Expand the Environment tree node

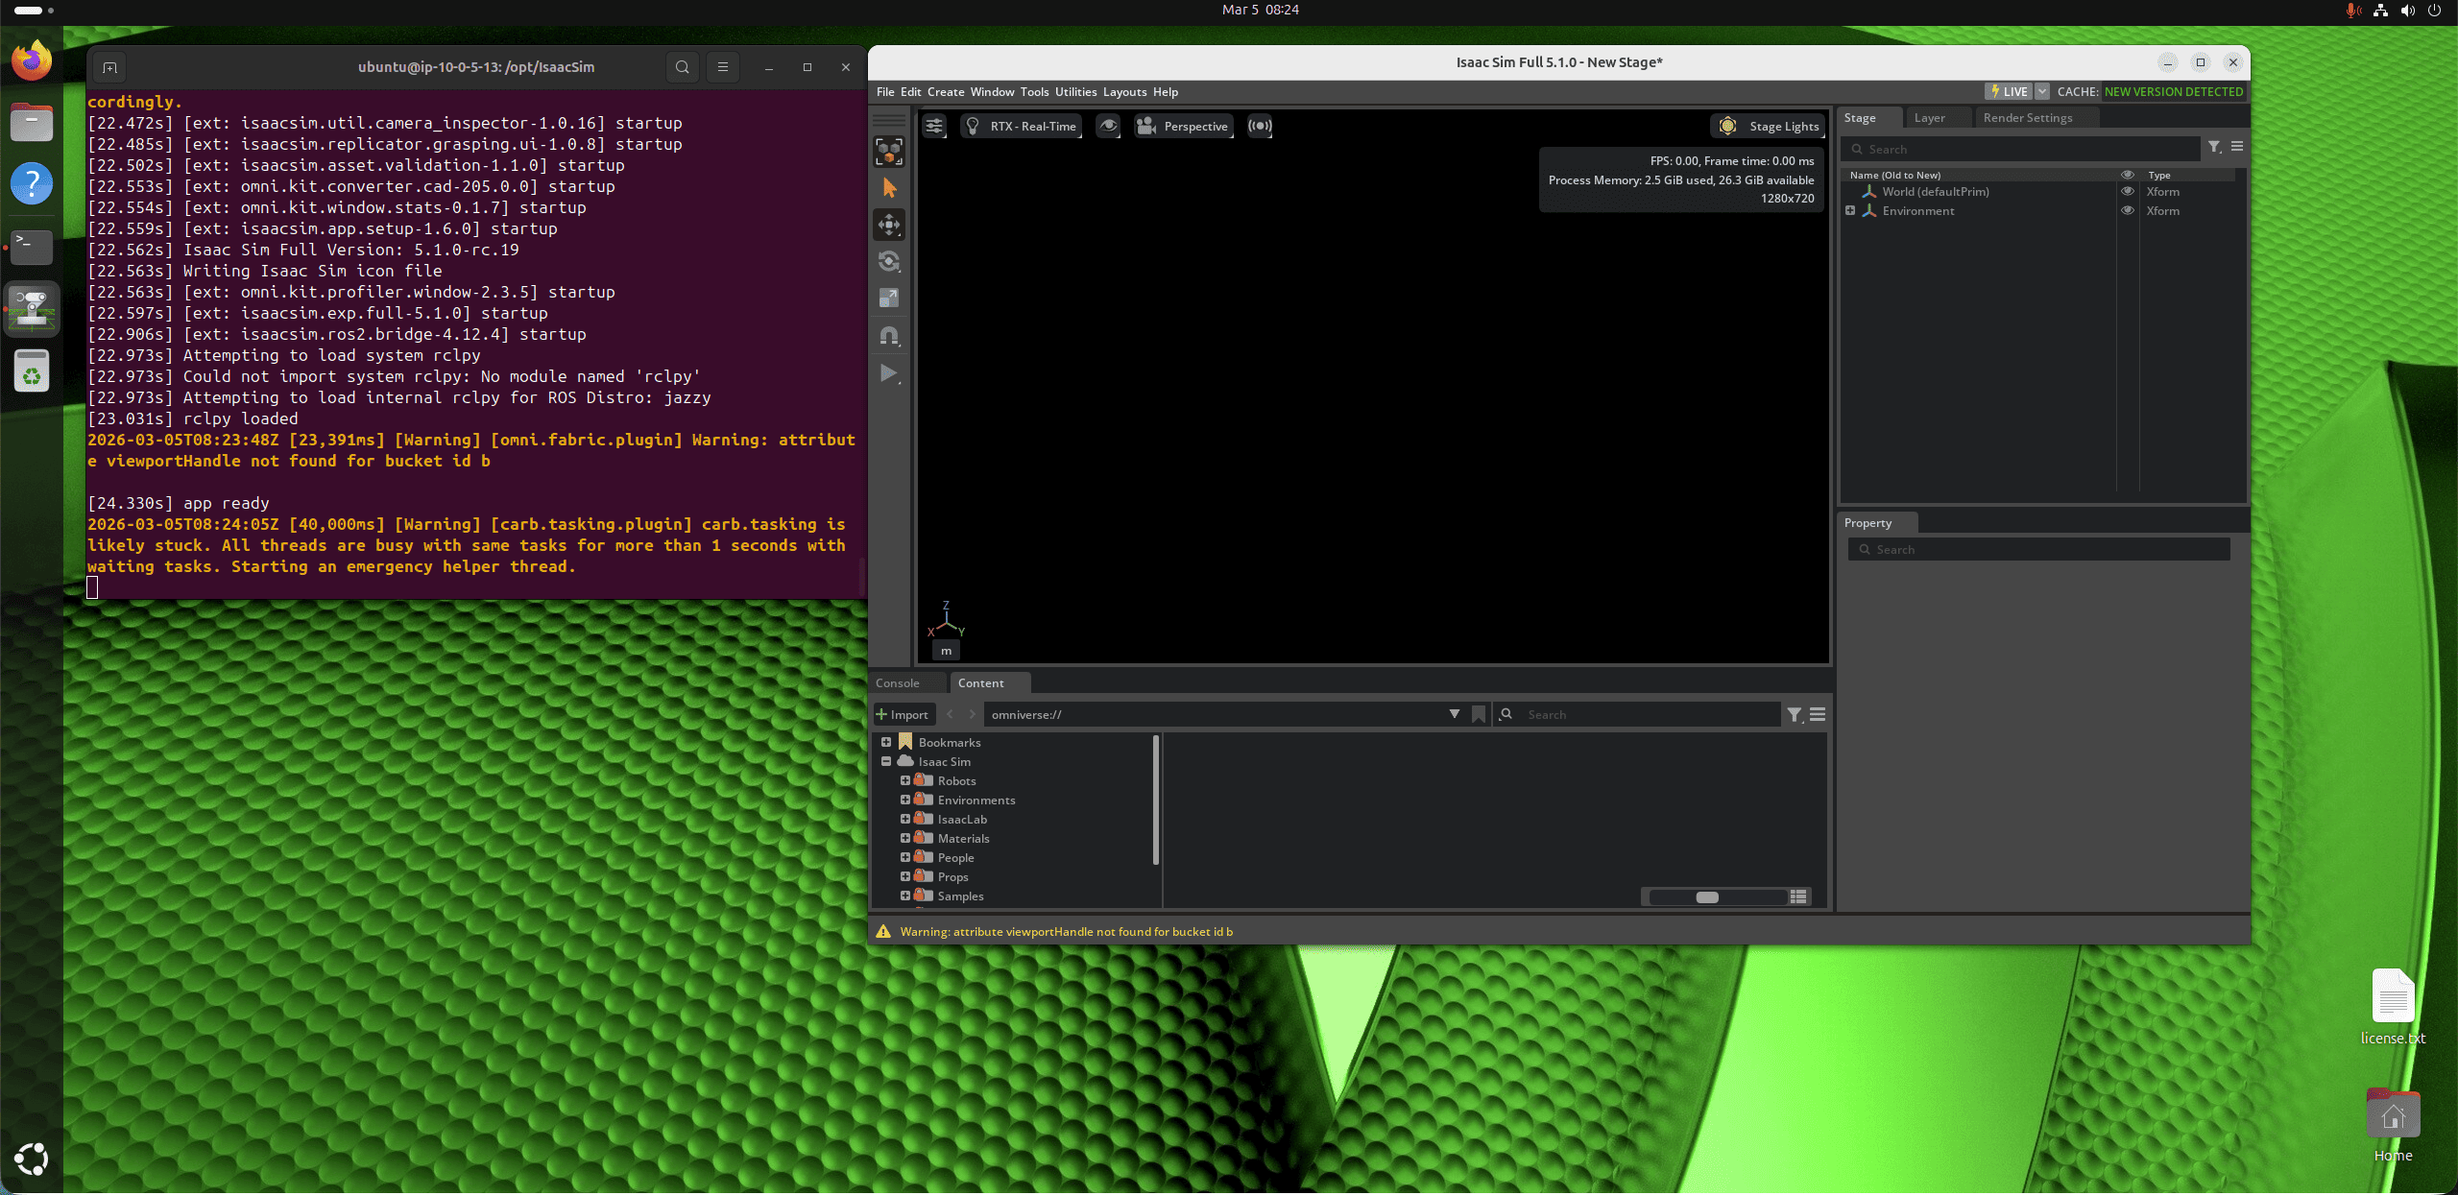(1850, 210)
